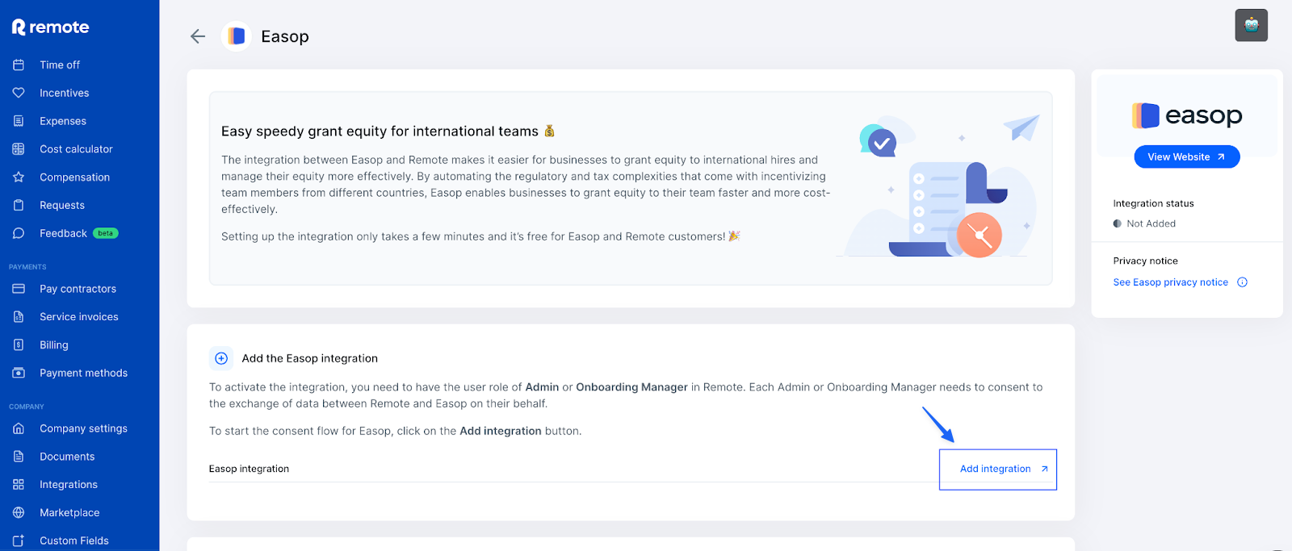Select the Incentives heart icon
Viewport: 1292px width, 551px height.
tap(19, 93)
